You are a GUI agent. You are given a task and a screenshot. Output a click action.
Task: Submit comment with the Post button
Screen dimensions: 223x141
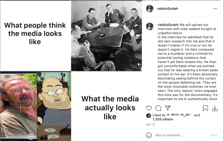[214, 135]
